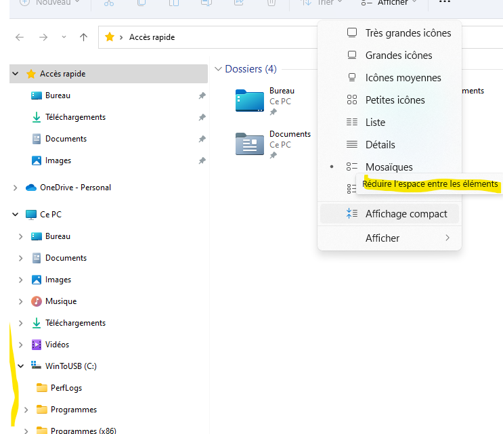This screenshot has height=434, width=503.
Task: Toggle Affichage compact
Action: [389, 214]
